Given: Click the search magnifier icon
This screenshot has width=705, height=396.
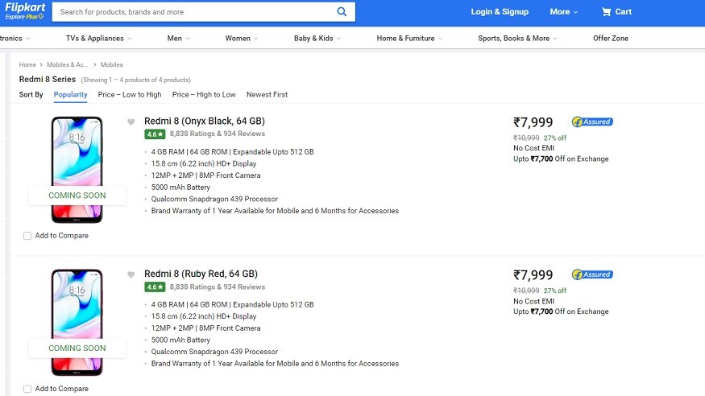Looking at the screenshot, I should (x=342, y=12).
